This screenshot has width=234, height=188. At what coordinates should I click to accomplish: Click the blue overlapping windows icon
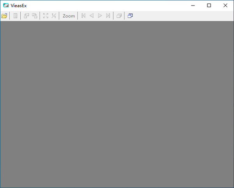click(130, 16)
